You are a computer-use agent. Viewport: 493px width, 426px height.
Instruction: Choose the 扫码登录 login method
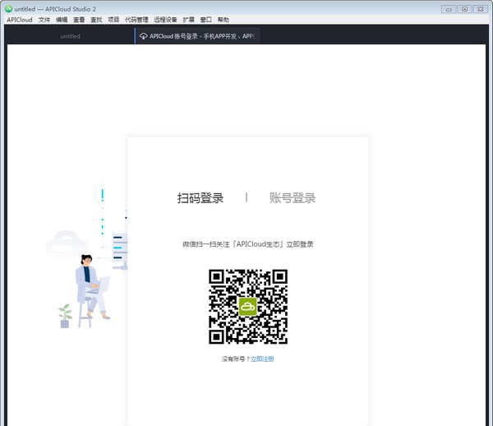tap(200, 198)
